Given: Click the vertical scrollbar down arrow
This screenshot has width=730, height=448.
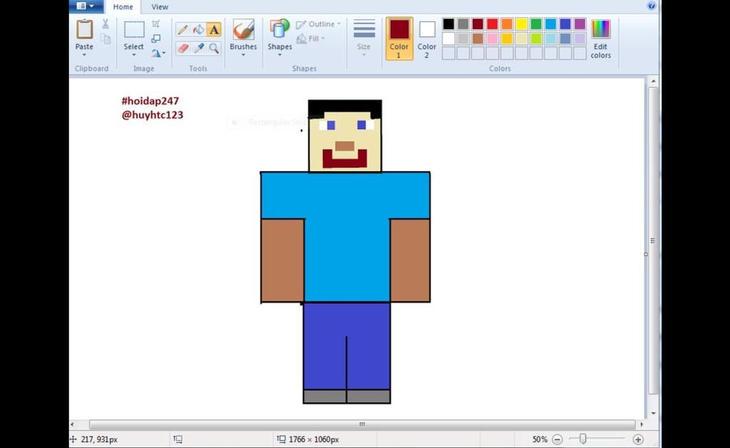Looking at the screenshot, I should (653, 413).
